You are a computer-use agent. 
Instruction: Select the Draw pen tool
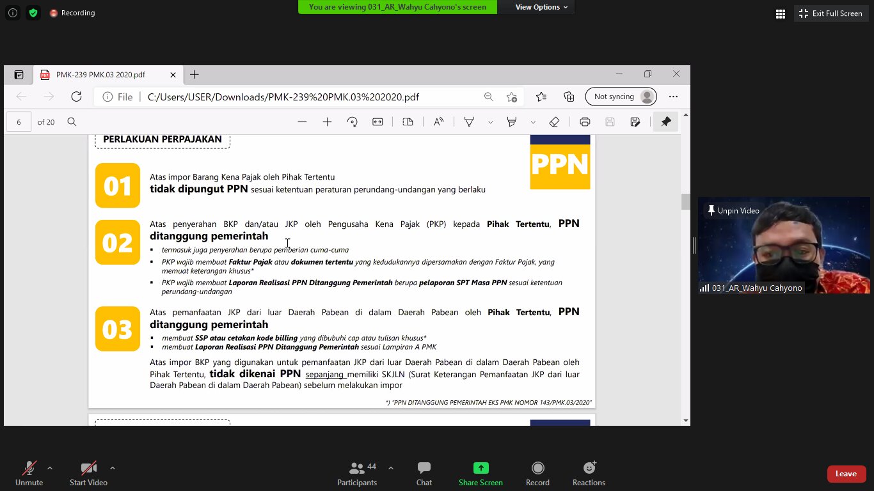(x=469, y=122)
